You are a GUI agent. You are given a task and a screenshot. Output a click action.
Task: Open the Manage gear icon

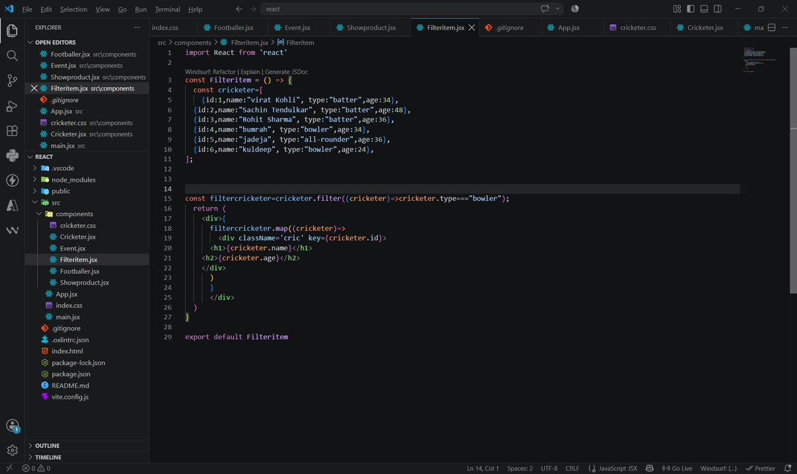tap(12, 451)
